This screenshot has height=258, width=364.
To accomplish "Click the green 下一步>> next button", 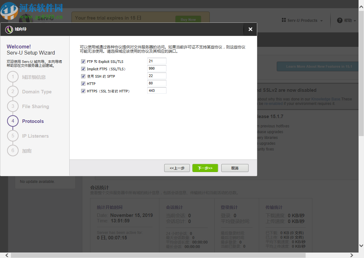I will coord(205,168).
